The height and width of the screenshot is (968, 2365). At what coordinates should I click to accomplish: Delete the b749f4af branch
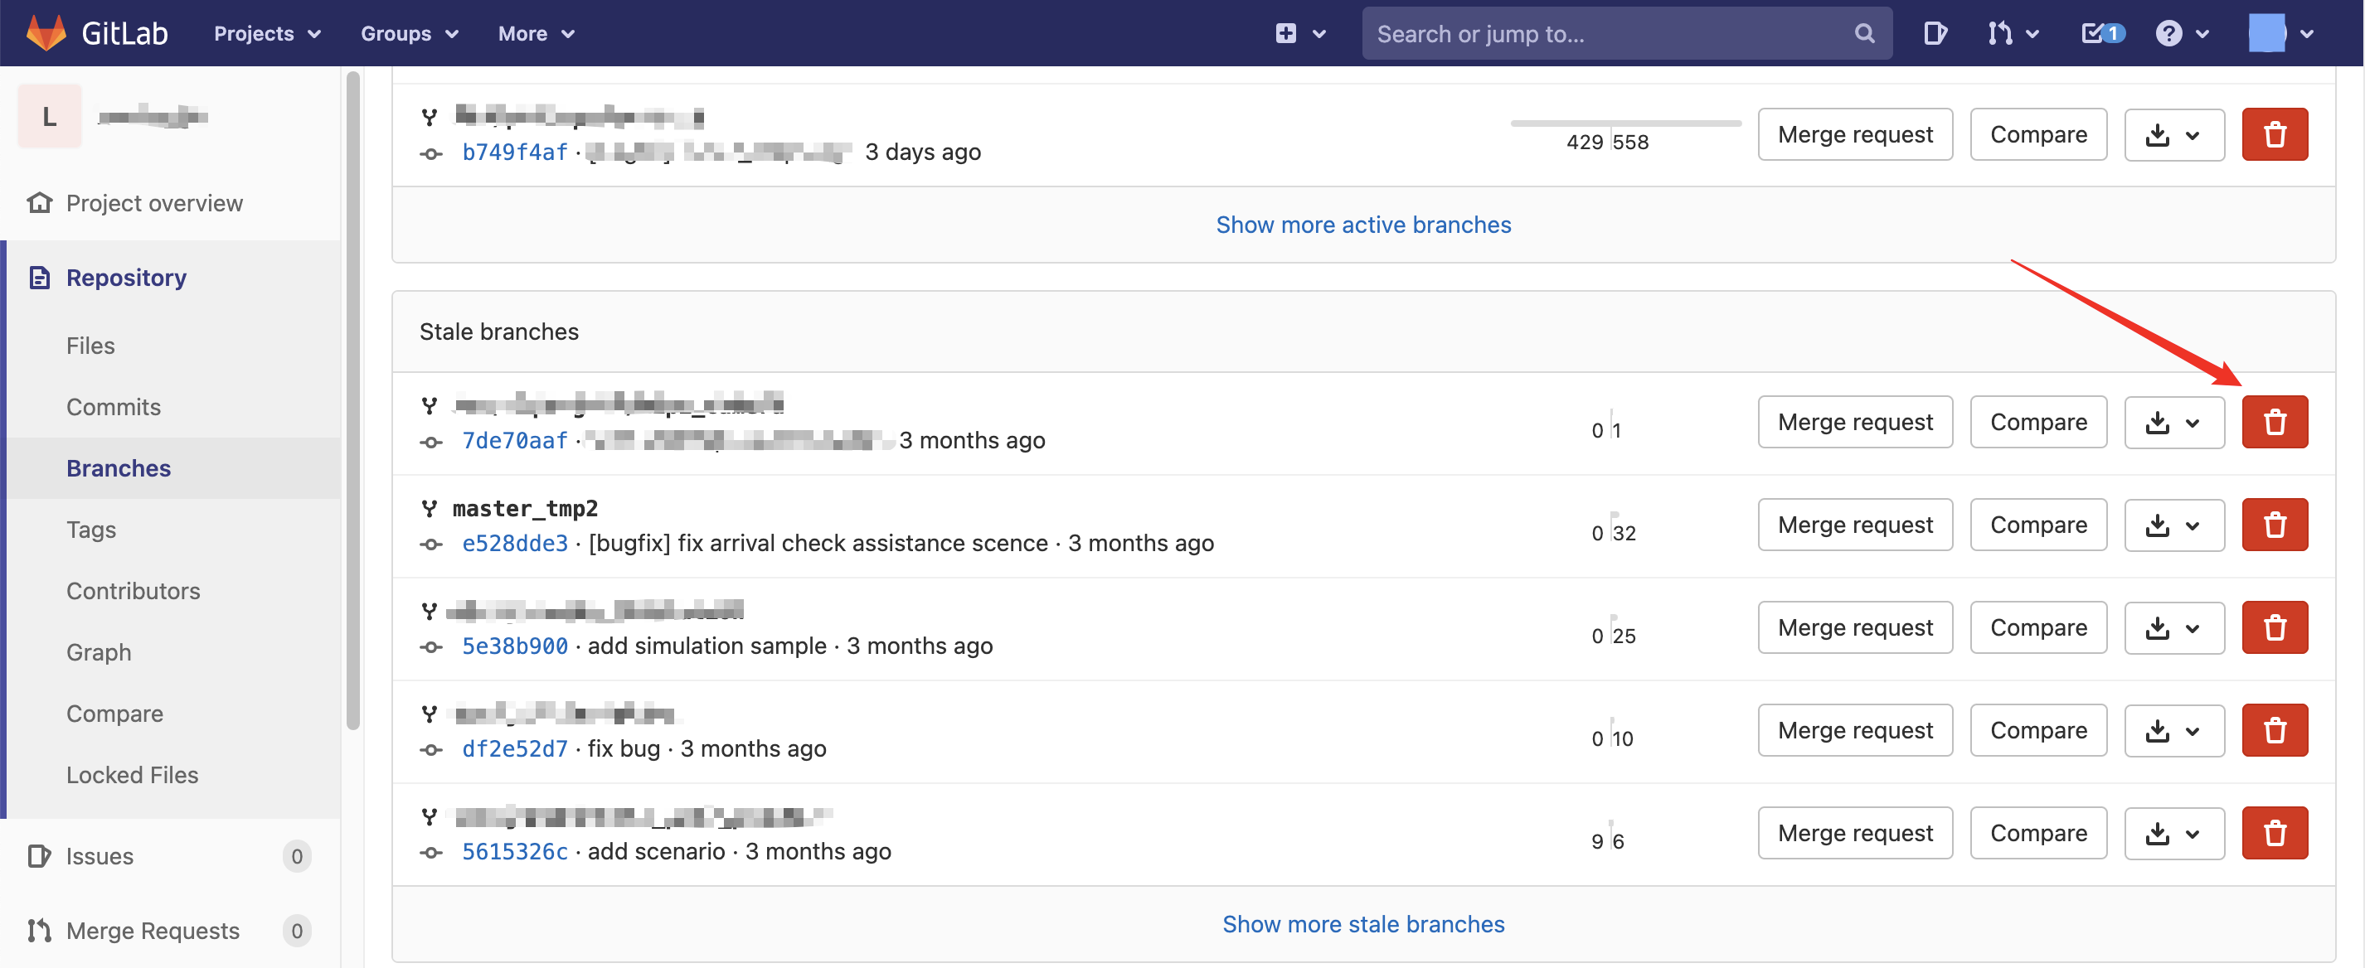click(2275, 135)
